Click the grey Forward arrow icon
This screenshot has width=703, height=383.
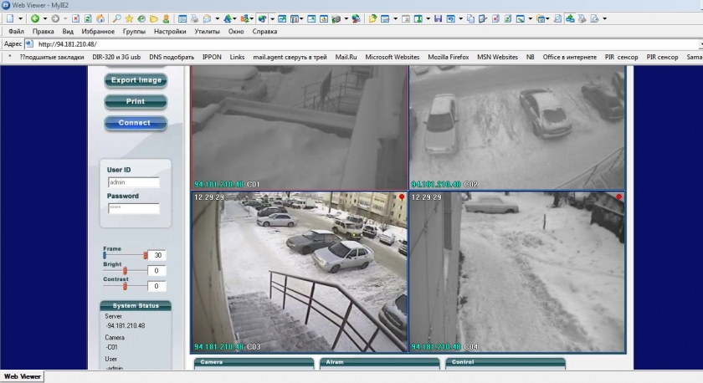(55, 18)
